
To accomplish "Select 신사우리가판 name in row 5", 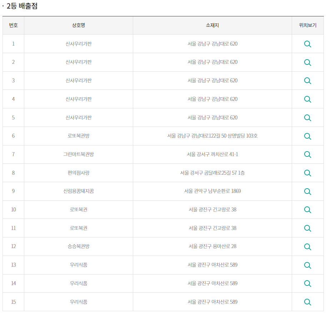I will 79,118.
